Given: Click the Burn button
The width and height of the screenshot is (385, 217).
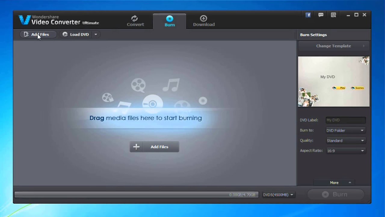Looking at the screenshot, I should coord(336,194).
